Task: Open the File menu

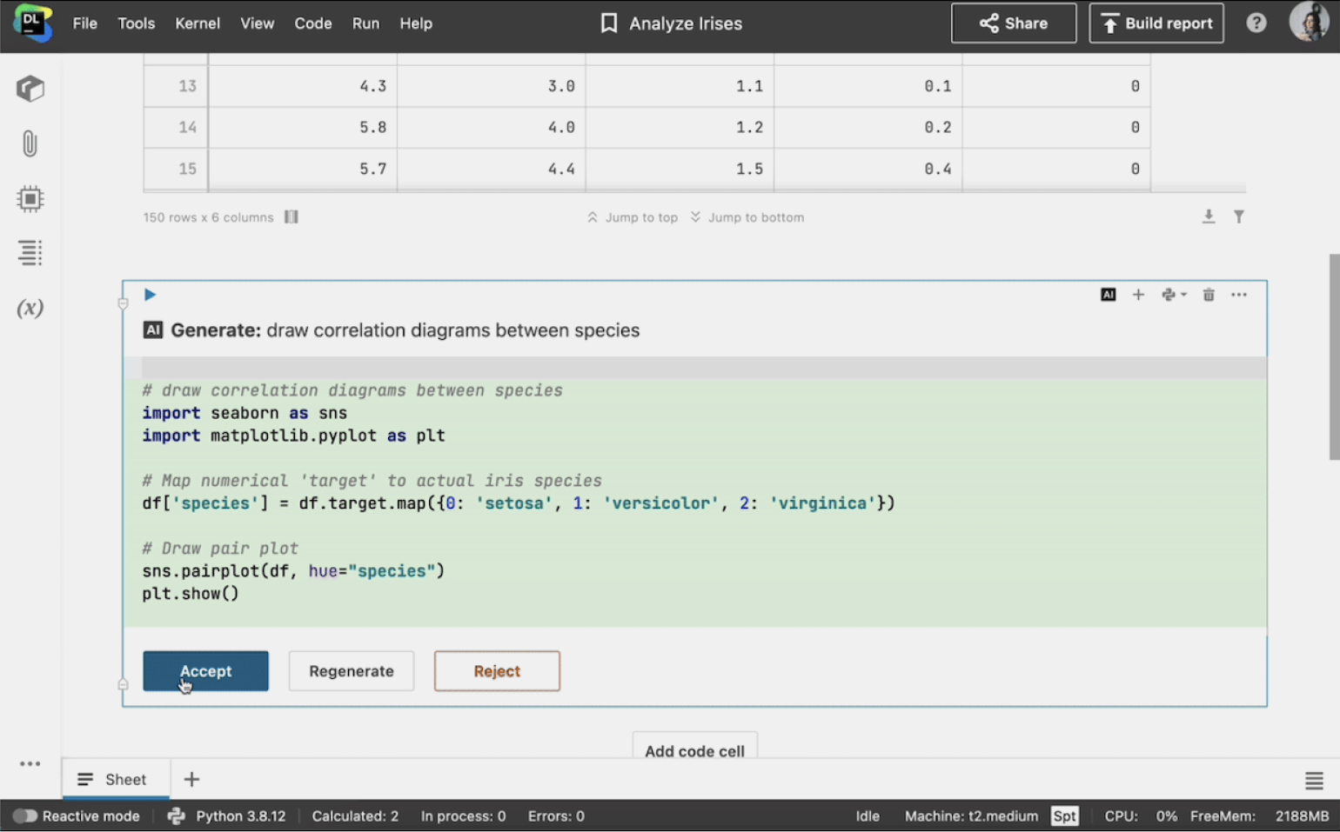Action: click(x=85, y=23)
